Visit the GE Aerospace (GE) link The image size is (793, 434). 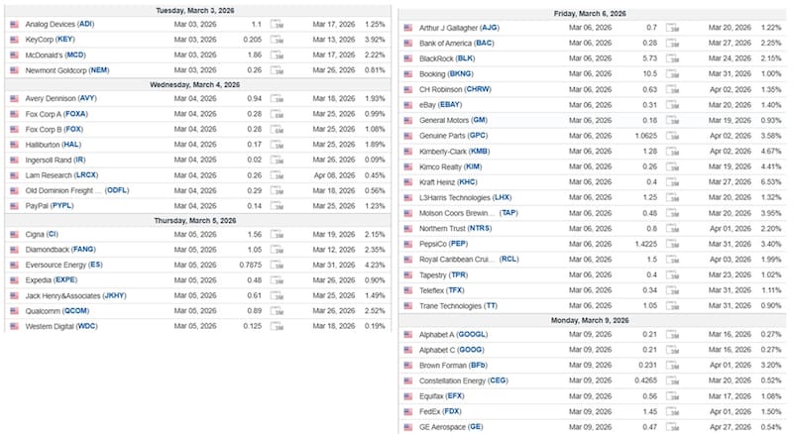(x=451, y=427)
